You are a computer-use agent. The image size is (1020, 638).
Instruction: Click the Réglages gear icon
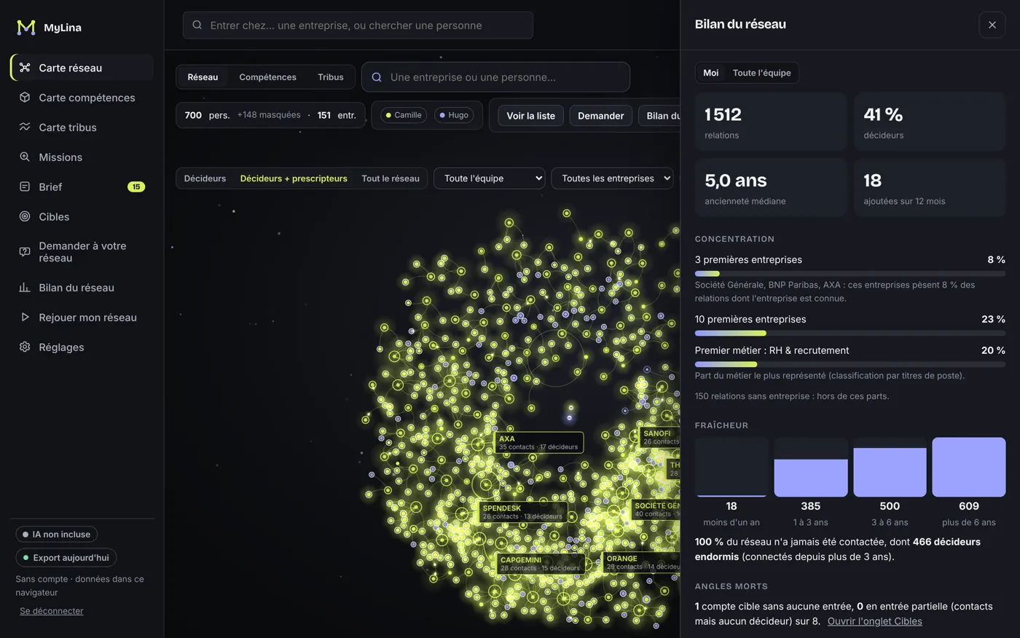[x=25, y=347]
